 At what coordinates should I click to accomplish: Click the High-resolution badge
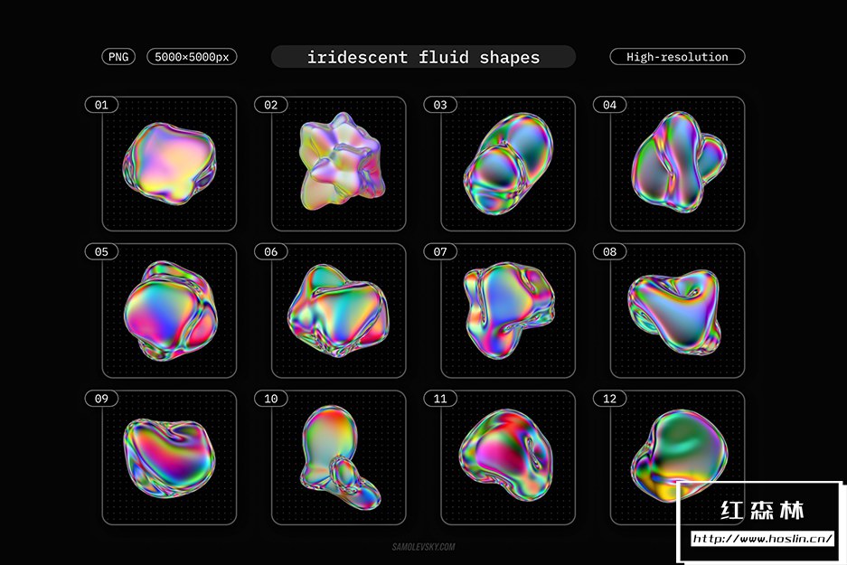point(677,57)
